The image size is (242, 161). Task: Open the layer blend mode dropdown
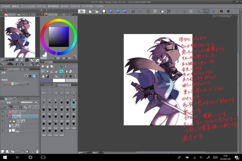click(x=10, y=102)
